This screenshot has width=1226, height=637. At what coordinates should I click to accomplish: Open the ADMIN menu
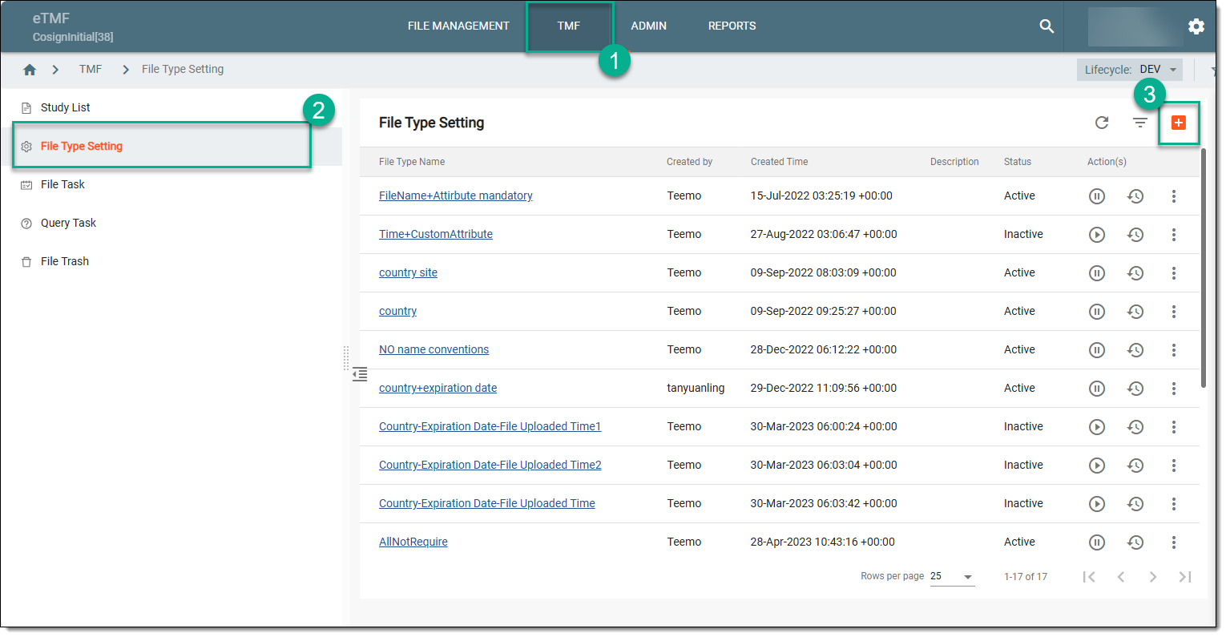[x=648, y=26]
